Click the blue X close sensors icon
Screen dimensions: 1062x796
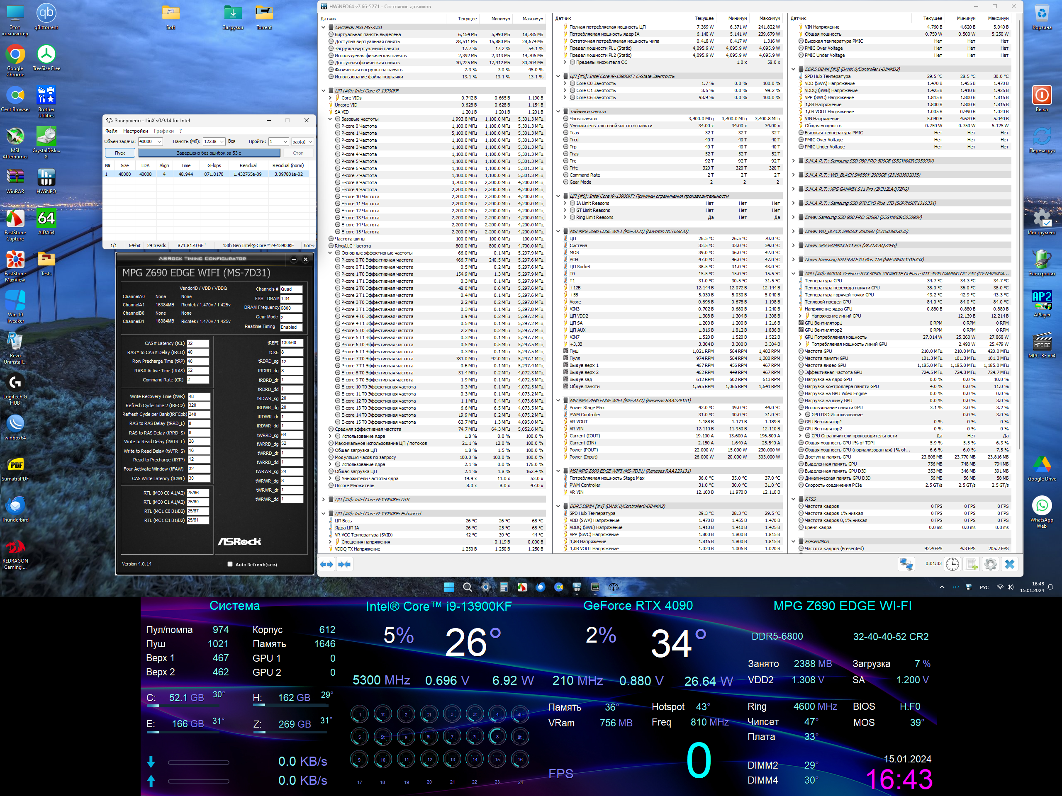(x=1010, y=564)
